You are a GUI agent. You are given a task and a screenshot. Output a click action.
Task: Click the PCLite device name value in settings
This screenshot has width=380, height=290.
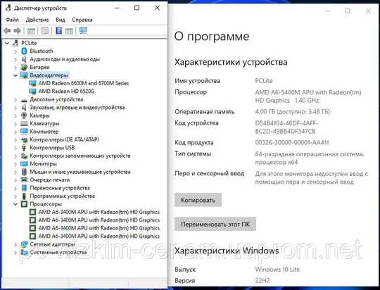pyautogui.click(x=264, y=81)
